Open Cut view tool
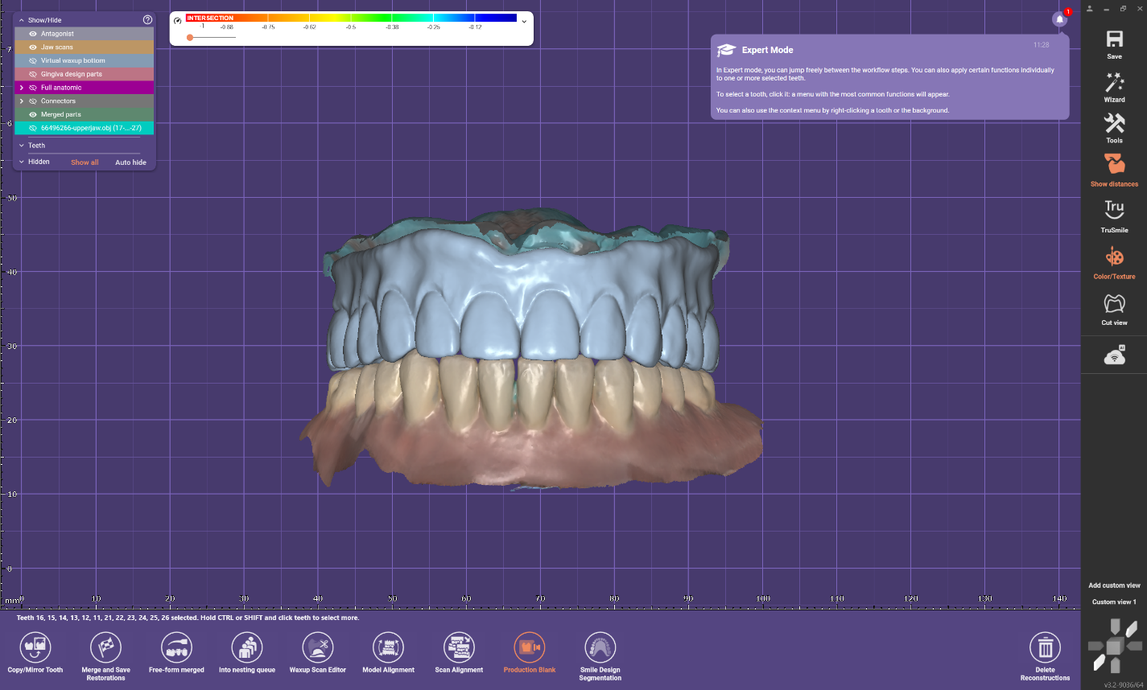1147x690 pixels. [1114, 308]
